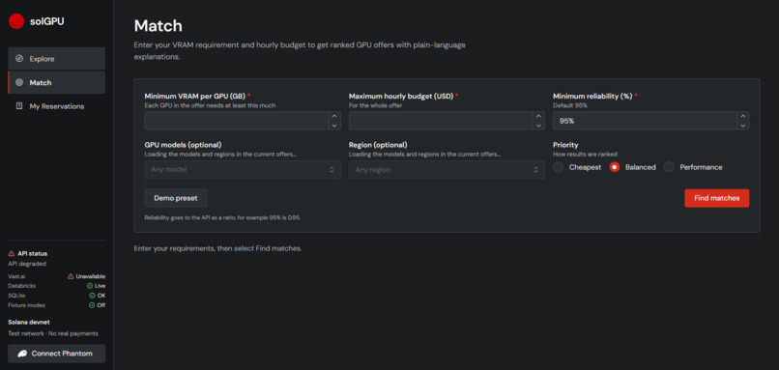Click the My Reservations bookmark icon
This screenshot has width=779, height=370.
pyautogui.click(x=19, y=106)
